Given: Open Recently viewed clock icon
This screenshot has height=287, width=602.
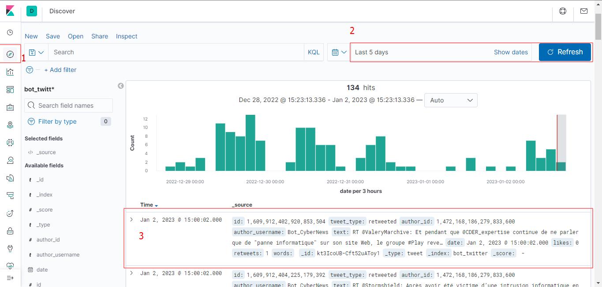Looking at the screenshot, I should click(x=10, y=33).
